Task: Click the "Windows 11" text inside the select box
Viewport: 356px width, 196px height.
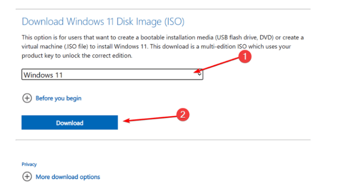Action: pyautogui.click(x=43, y=75)
